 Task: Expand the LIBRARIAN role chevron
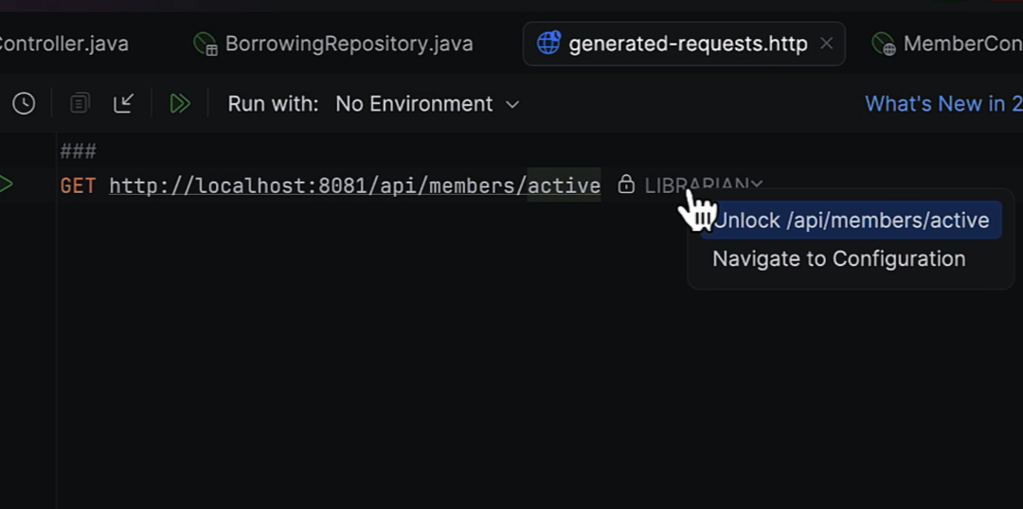756,185
